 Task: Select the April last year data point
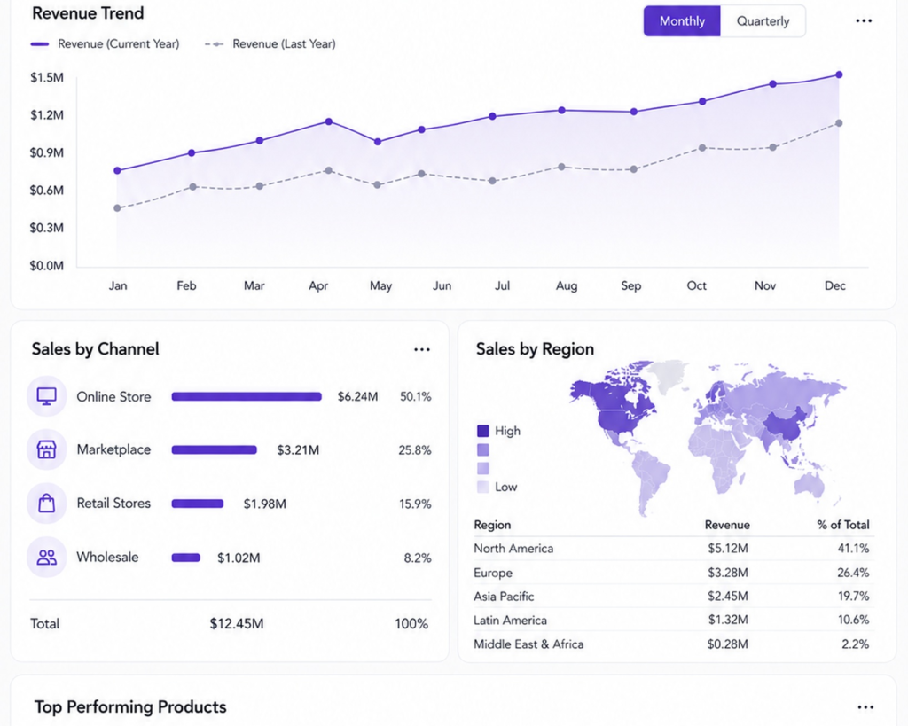pos(329,171)
